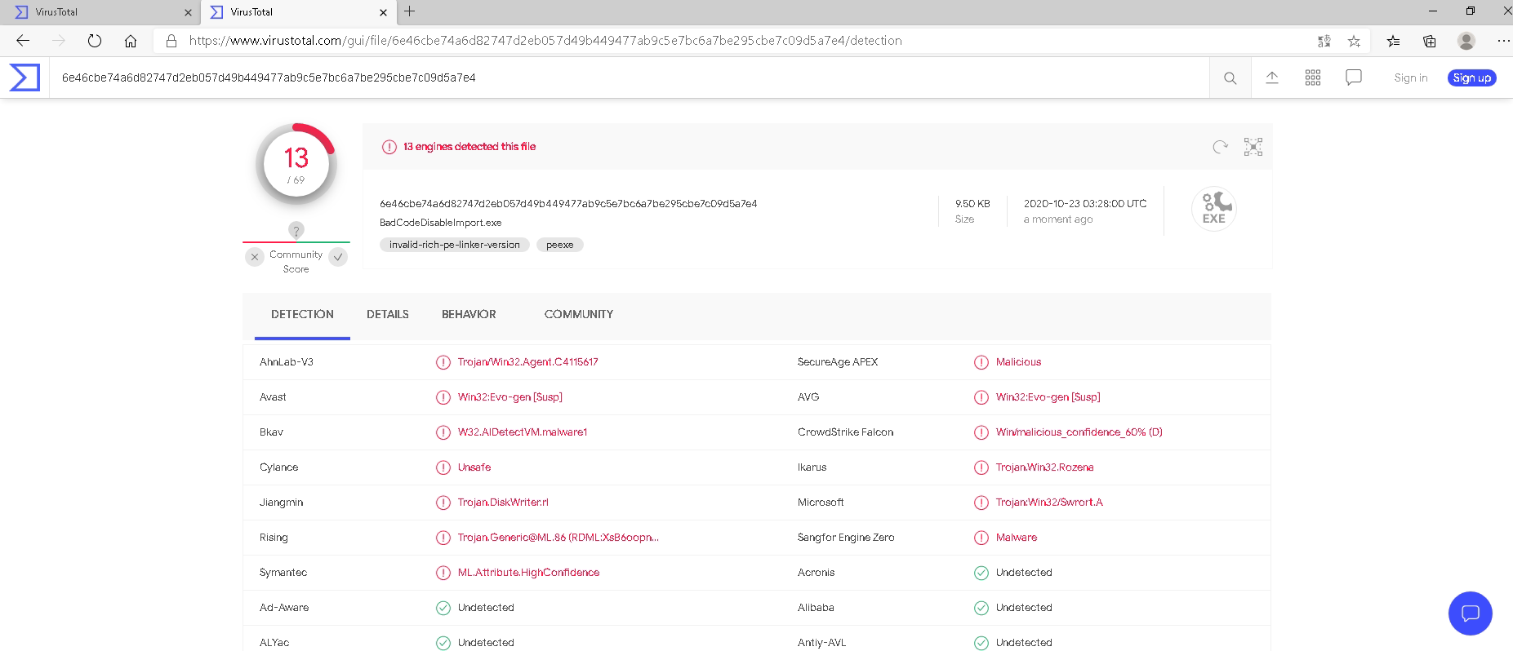Open a new browser tab
The width and height of the screenshot is (1513, 651).
pos(410,11)
